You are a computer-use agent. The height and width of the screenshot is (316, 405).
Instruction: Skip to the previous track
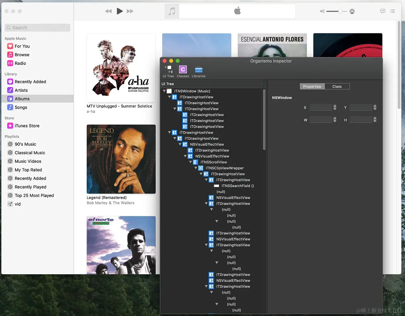108,11
